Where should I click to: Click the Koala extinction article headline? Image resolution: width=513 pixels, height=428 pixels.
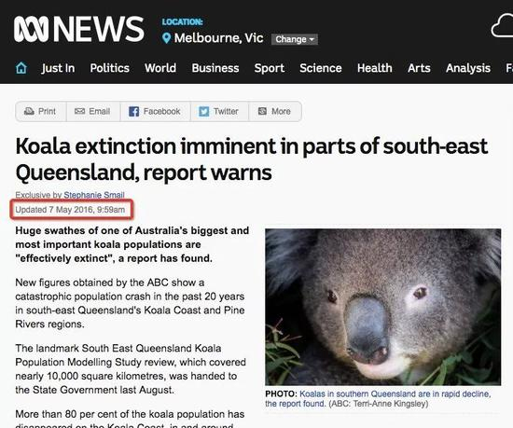pos(252,159)
